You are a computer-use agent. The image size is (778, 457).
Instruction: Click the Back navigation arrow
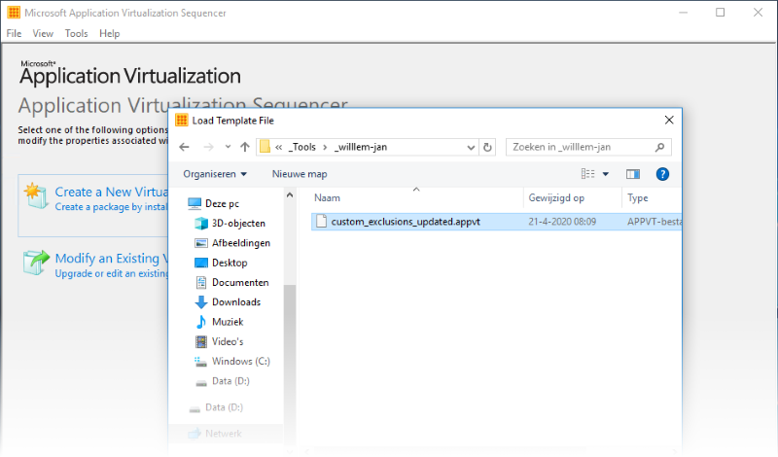coord(183,147)
